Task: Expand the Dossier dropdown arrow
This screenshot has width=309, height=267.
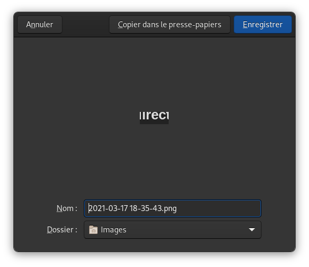Action: (x=252, y=230)
